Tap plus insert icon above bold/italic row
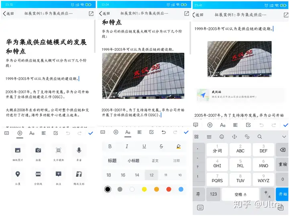The width and height of the screenshot is (289, 216). 116,132
